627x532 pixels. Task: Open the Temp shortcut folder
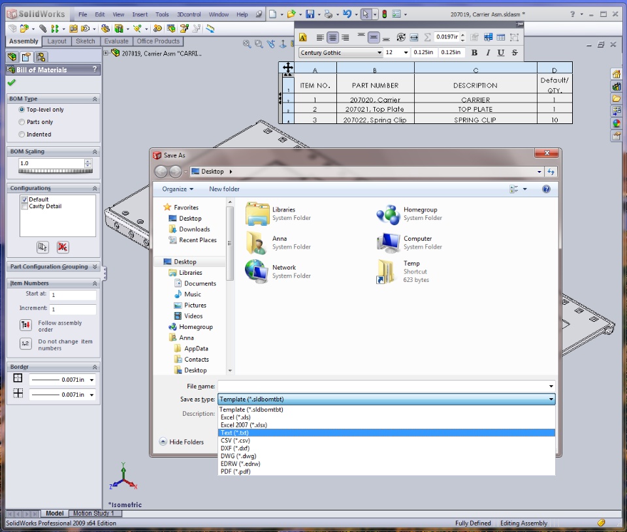(x=404, y=272)
